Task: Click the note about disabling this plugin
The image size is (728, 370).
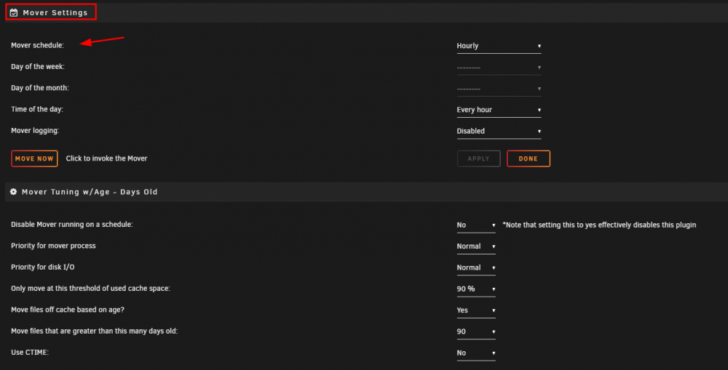Action: (x=599, y=225)
